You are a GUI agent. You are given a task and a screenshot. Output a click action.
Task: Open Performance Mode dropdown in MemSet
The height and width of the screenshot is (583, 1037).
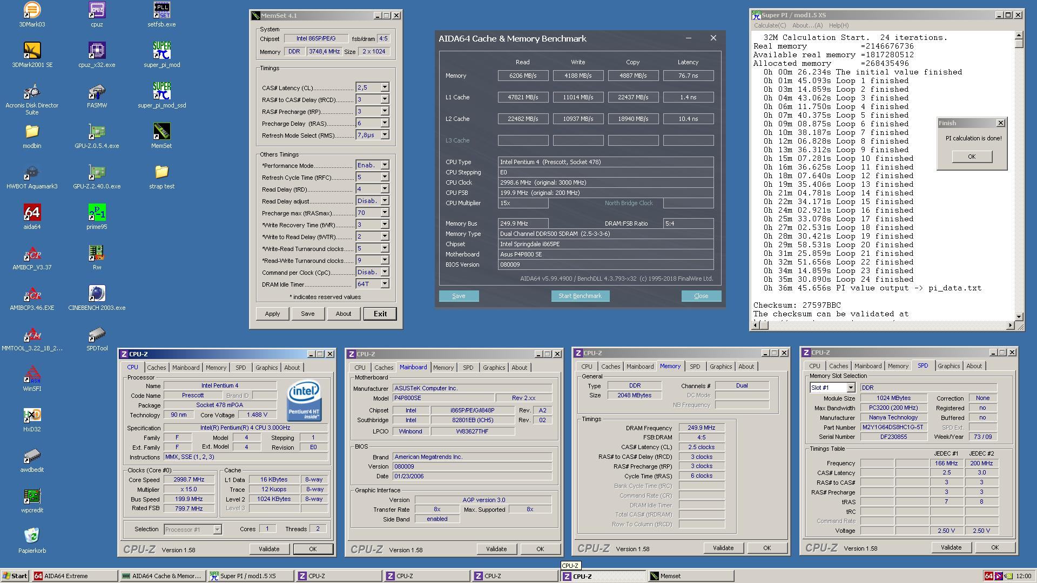385,165
